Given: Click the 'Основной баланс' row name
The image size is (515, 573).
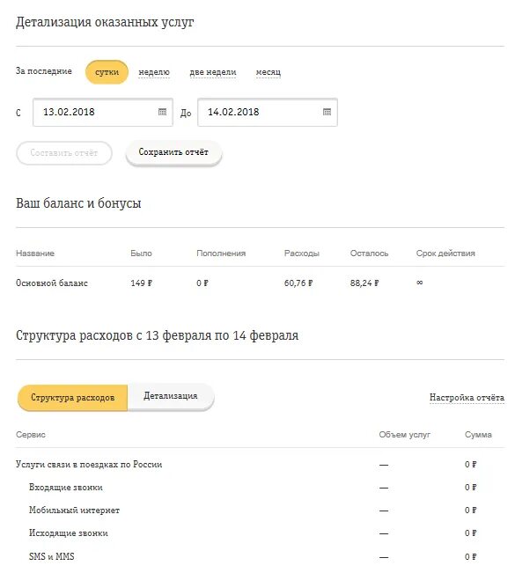Looking at the screenshot, I should pyautogui.click(x=52, y=283).
